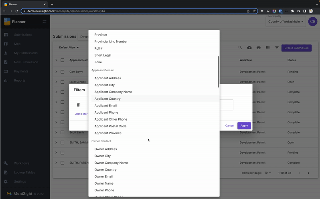Choose Owner Company Name option
This screenshot has height=199, width=320.
111,163
